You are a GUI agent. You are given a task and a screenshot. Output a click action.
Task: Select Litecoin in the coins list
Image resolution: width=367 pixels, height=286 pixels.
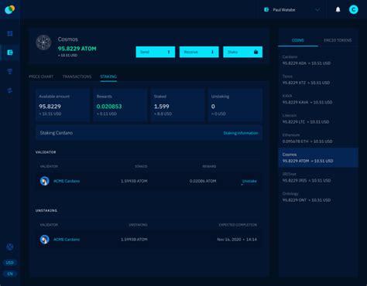point(318,119)
